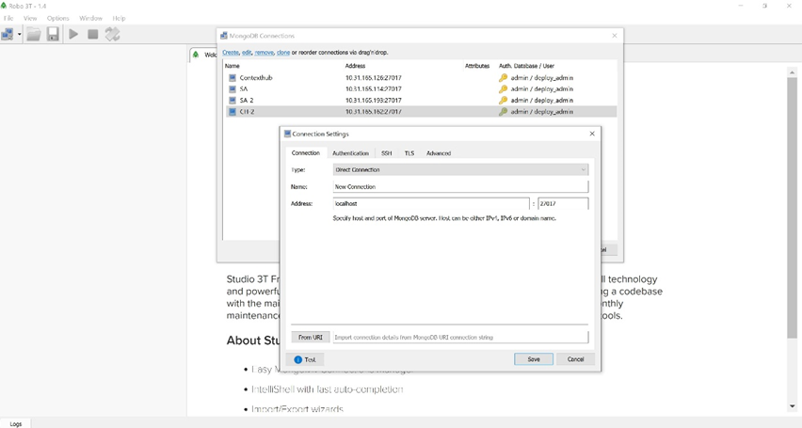Switch to the Authentication tab

click(350, 153)
